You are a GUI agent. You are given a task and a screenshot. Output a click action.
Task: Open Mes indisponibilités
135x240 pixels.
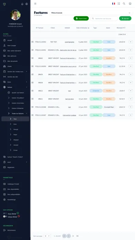pos(15,194)
